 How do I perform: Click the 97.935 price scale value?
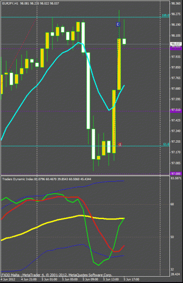click(x=176, y=57)
